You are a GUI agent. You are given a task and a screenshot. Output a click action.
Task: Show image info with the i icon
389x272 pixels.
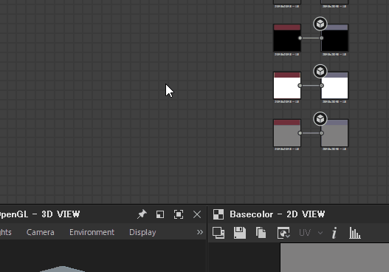(x=334, y=233)
